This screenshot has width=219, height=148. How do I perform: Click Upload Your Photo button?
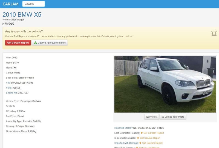173,117
